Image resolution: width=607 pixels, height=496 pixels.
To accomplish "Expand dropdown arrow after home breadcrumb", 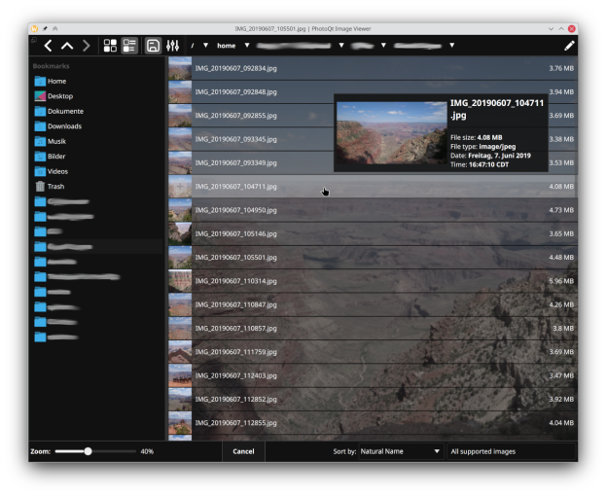I will pos(246,46).
